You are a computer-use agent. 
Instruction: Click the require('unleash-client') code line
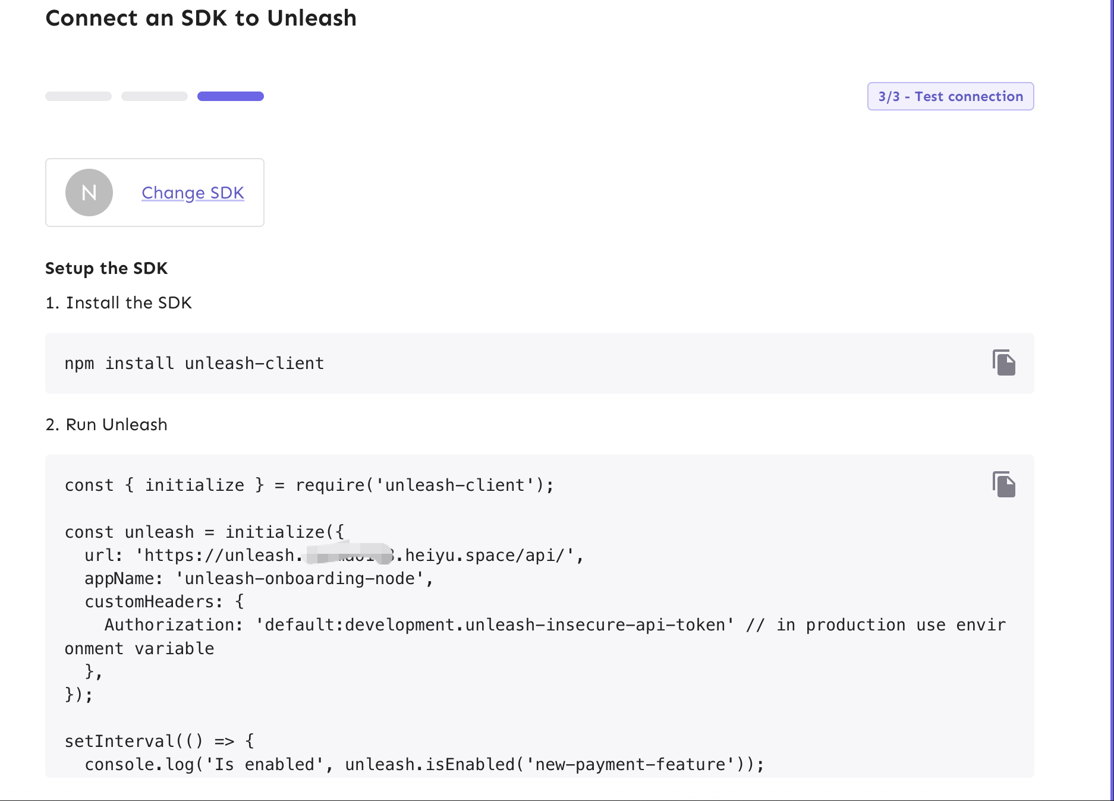pos(309,485)
